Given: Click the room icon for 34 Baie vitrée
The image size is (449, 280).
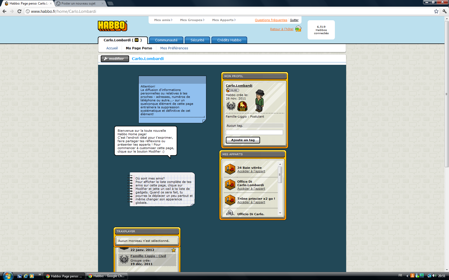Looking at the screenshot, I should (x=230, y=169).
